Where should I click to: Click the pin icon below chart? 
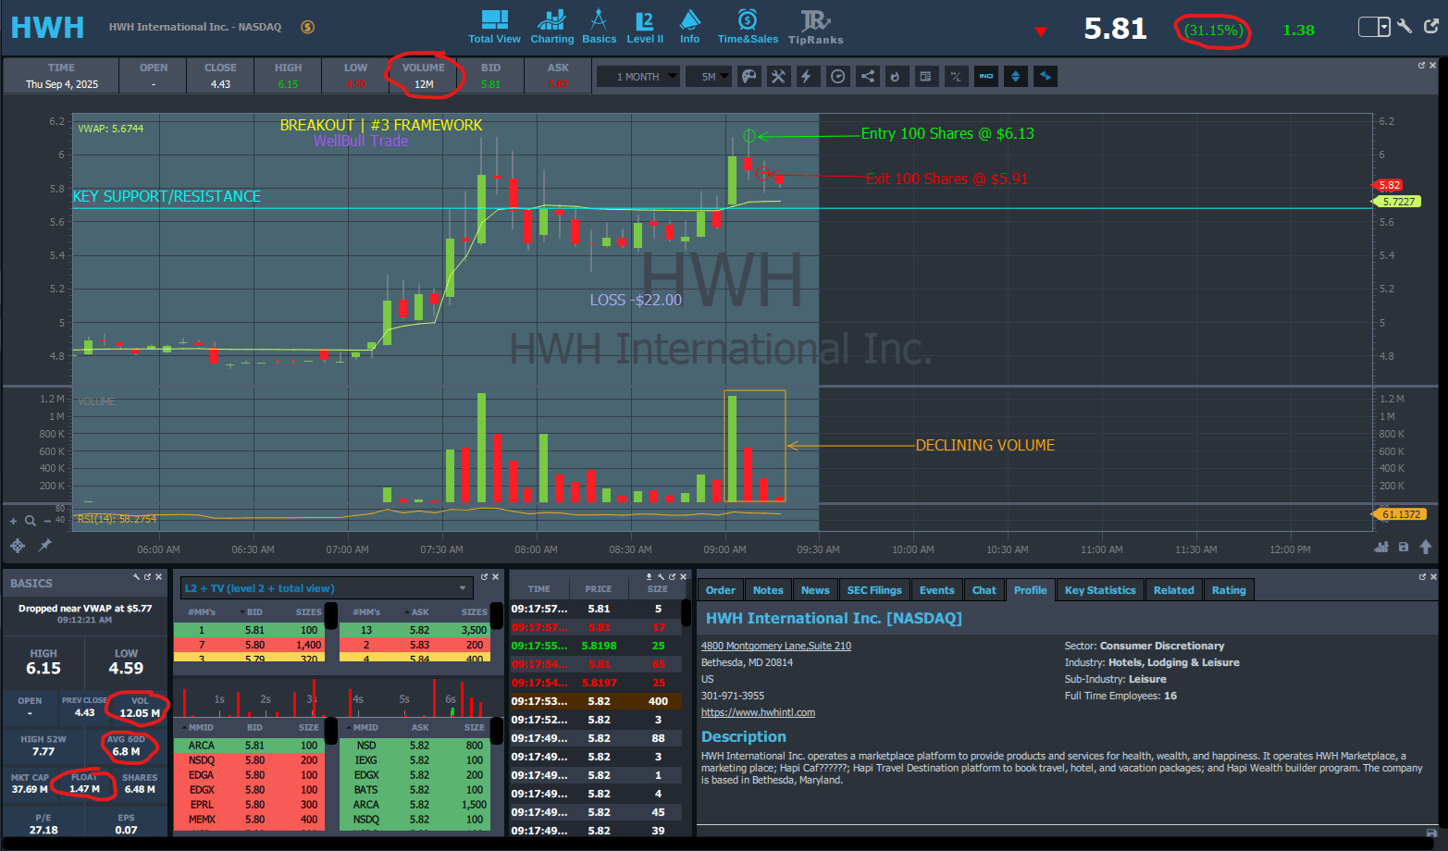[x=44, y=546]
